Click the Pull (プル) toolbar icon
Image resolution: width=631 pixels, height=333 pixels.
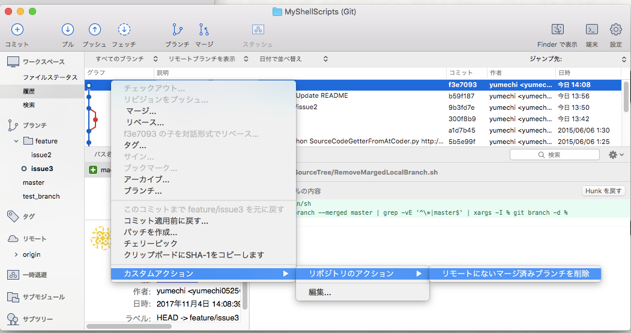68,30
